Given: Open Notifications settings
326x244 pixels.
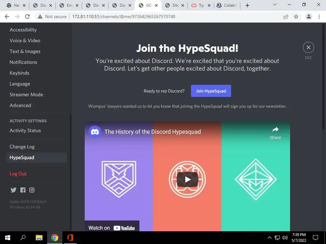Looking at the screenshot, I should point(23,62).
